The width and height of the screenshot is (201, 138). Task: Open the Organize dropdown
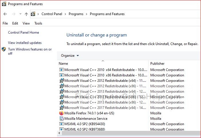70,56
